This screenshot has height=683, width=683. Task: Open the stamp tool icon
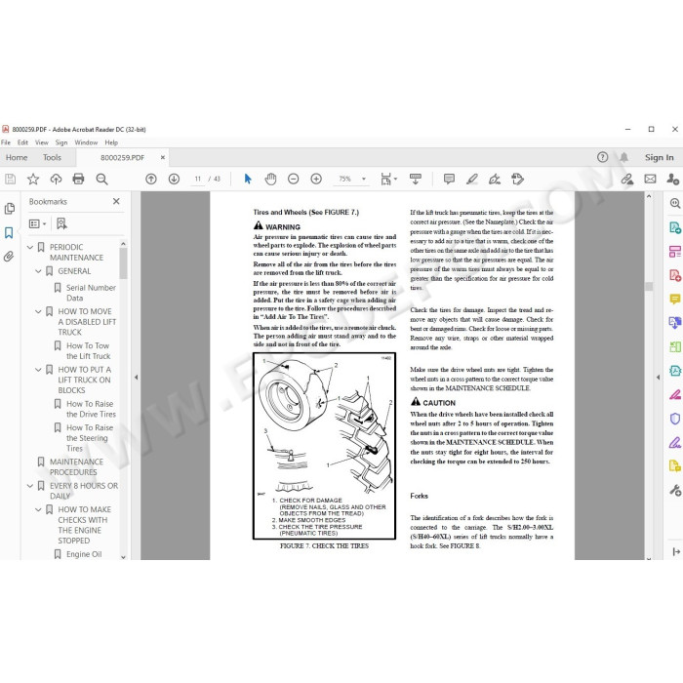click(517, 179)
